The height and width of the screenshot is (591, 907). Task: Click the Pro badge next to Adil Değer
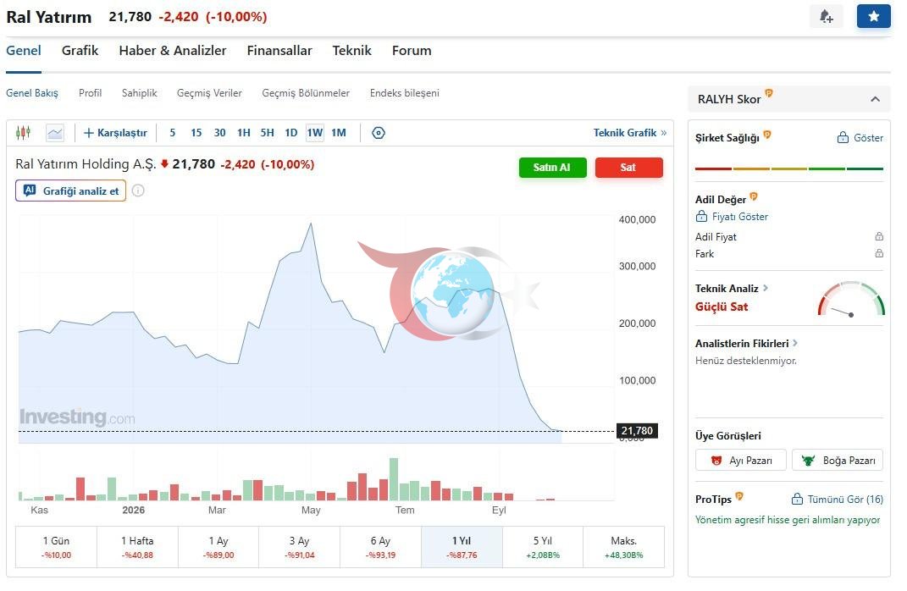coord(754,196)
